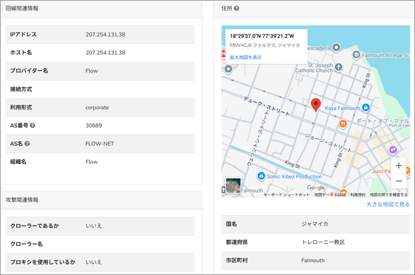Switch to satellite view thumbnail

[233, 185]
